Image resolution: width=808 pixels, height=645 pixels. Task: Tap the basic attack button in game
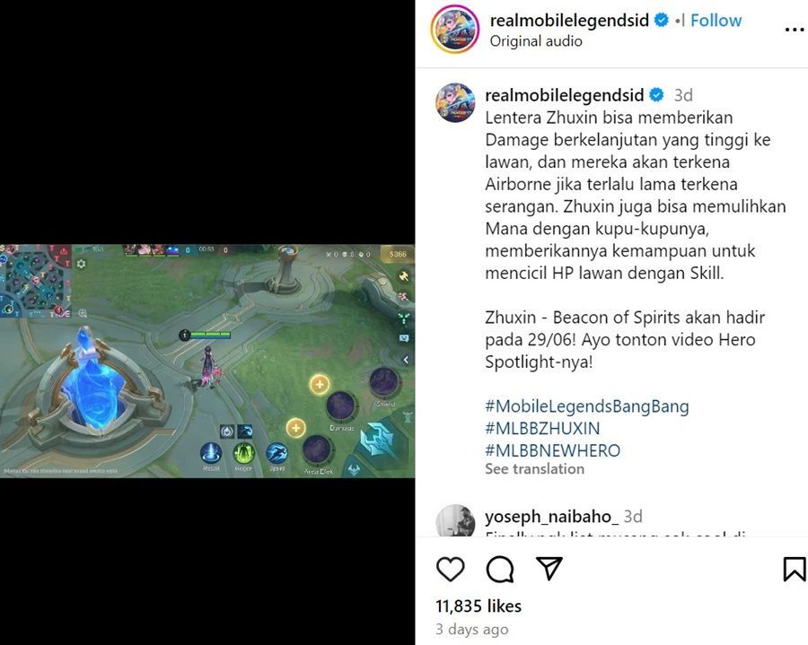pos(378,439)
